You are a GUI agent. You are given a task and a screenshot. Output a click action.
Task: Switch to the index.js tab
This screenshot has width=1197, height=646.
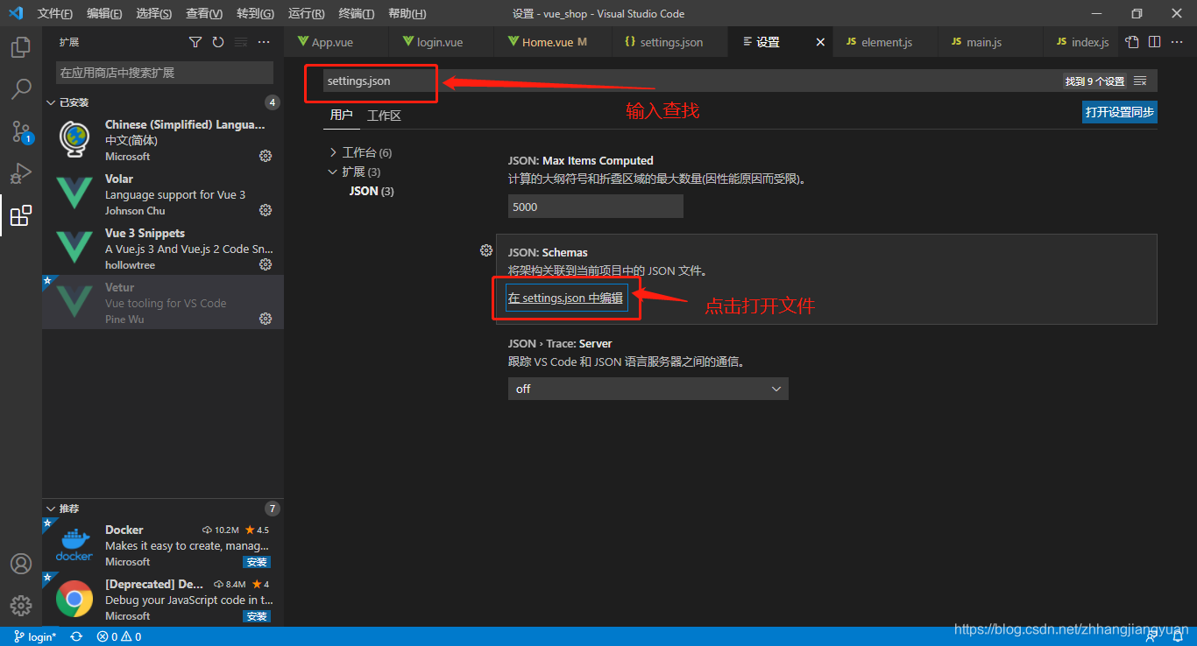[x=1081, y=42]
